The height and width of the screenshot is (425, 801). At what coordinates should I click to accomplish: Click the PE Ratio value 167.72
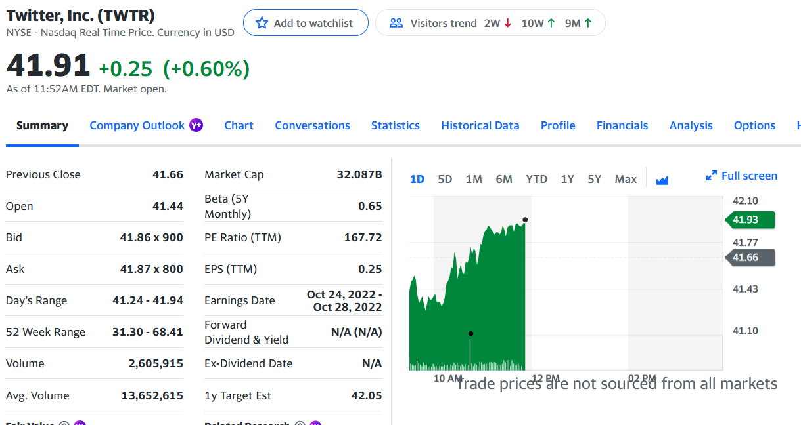tap(363, 237)
